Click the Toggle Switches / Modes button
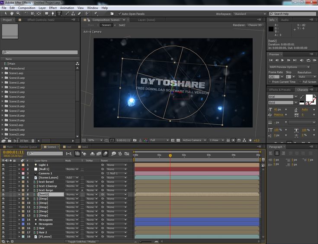 point(81,242)
